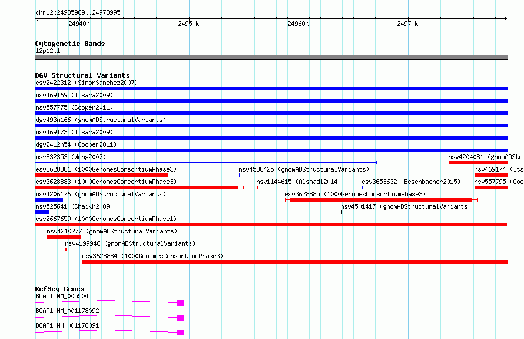
Task: Select the nsv469169 (Itsara2009) variant label
Action: [x=74, y=95]
